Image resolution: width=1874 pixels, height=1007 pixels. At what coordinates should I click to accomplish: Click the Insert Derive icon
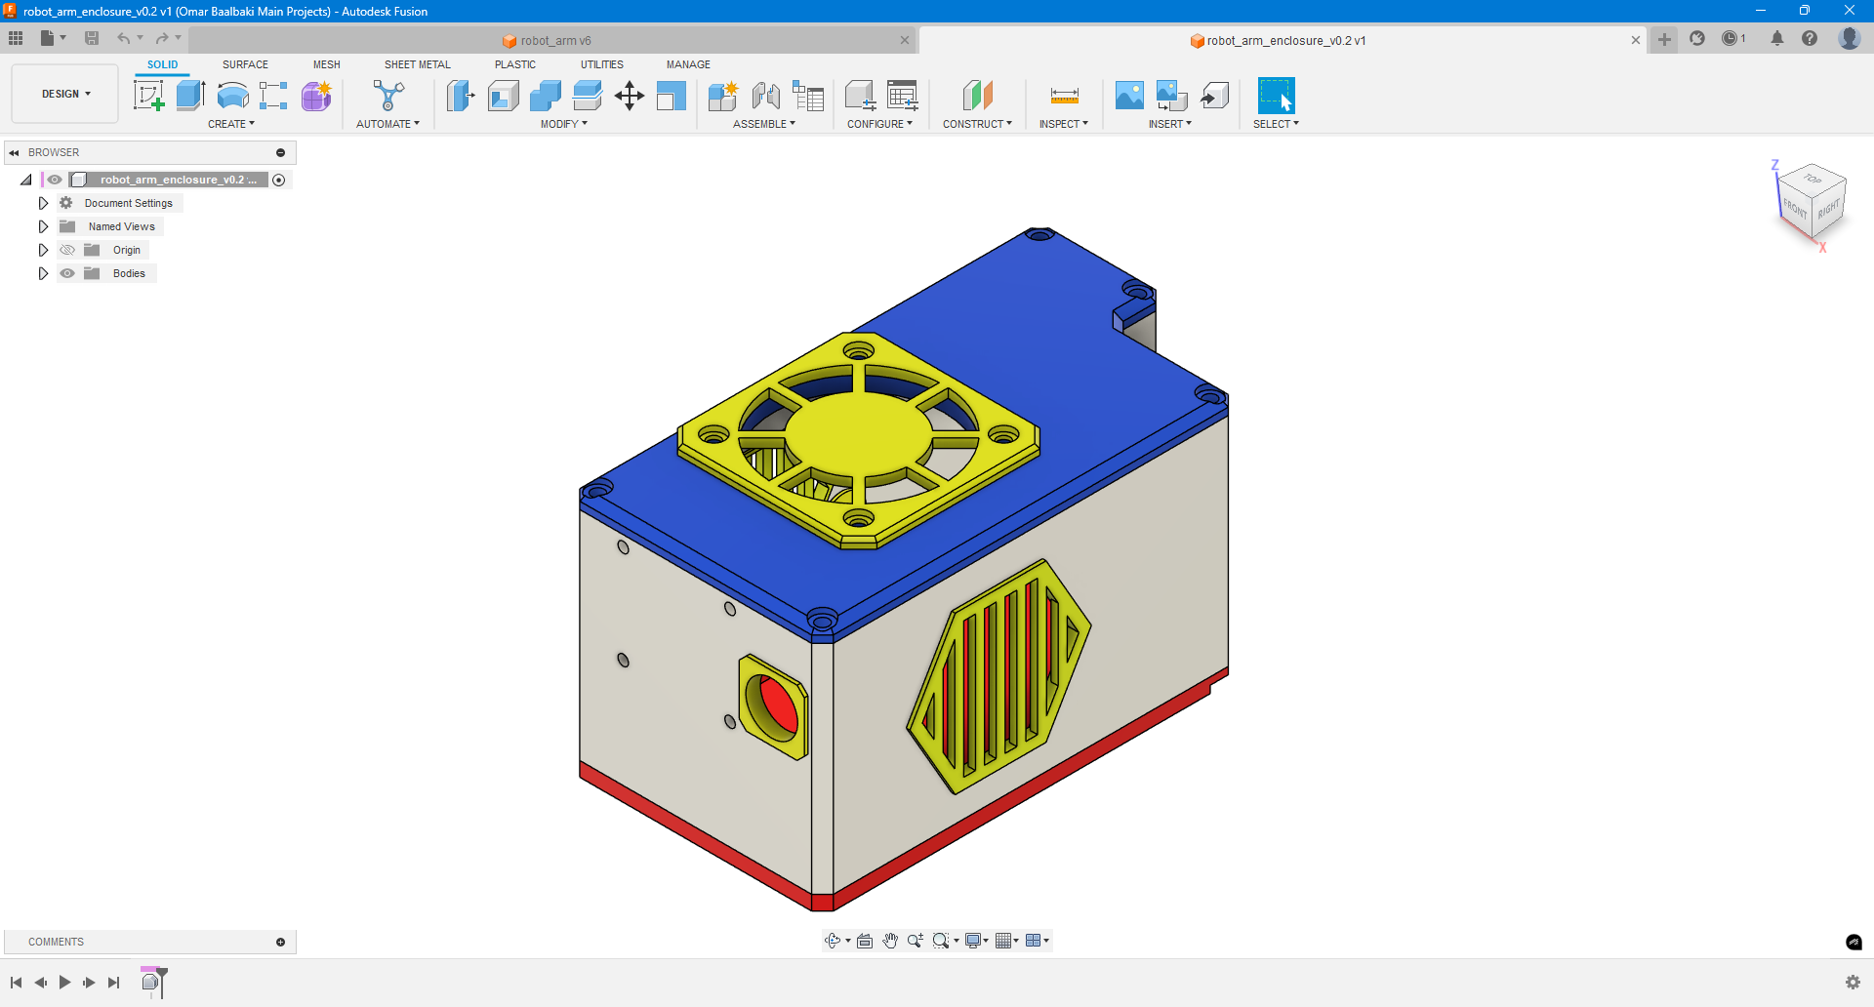click(x=1214, y=96)
